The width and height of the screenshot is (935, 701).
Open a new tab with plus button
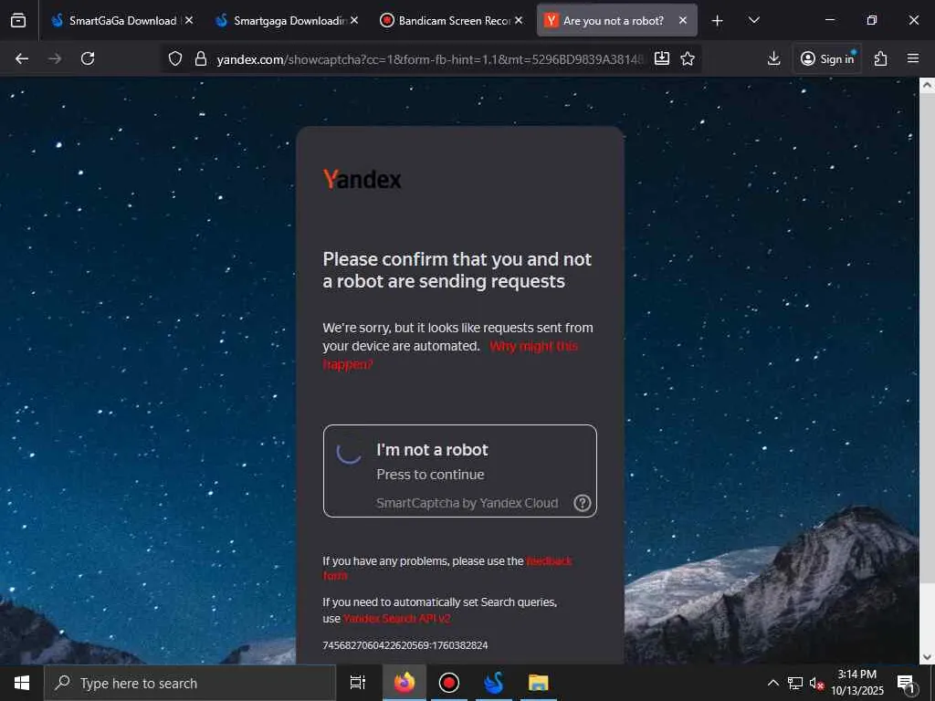coord(718,21)
